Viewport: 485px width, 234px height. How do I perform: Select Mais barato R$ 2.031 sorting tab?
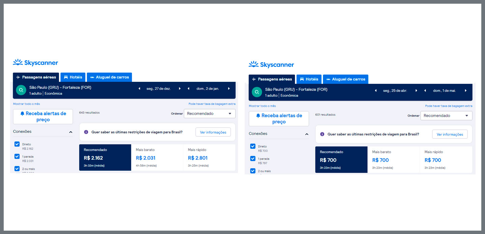coord(157,158)
